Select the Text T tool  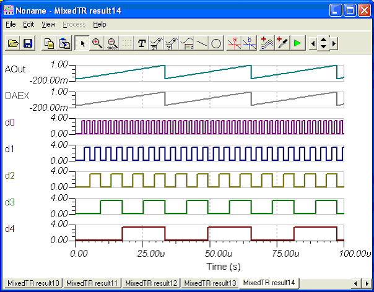tap(142, 43)
